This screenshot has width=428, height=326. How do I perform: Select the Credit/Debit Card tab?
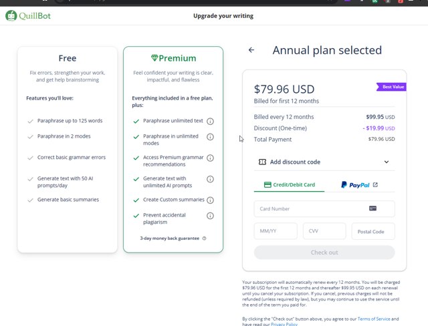(289, 185)
